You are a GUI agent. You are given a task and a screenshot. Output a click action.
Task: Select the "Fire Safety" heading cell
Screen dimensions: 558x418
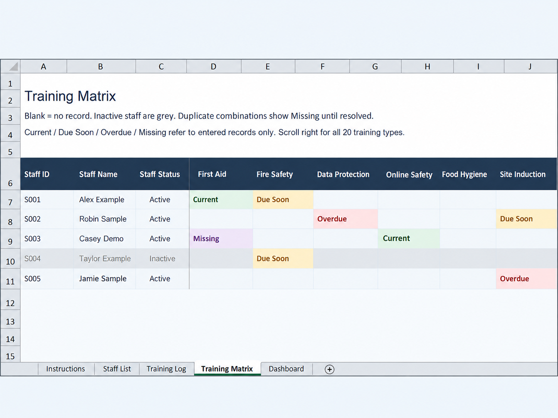(x=283, y=174)
